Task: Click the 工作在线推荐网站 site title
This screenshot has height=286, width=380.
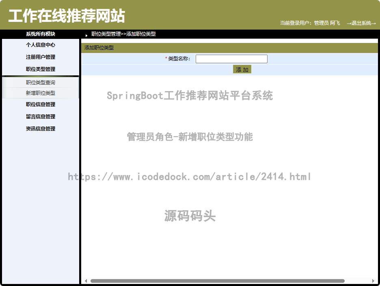Action: pyautogui.click(x=67, y=16)
